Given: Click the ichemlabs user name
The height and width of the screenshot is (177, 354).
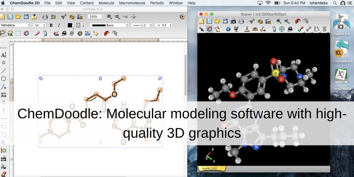Looking at the screenshot, I should 318,3.
